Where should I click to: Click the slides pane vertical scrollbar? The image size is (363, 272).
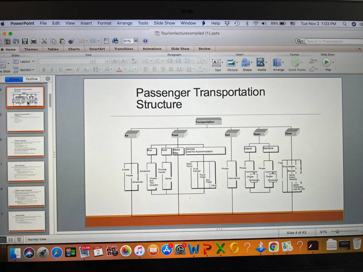[50, 100]
